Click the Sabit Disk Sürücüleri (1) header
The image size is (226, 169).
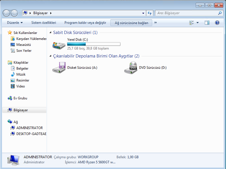pos(75,33)
